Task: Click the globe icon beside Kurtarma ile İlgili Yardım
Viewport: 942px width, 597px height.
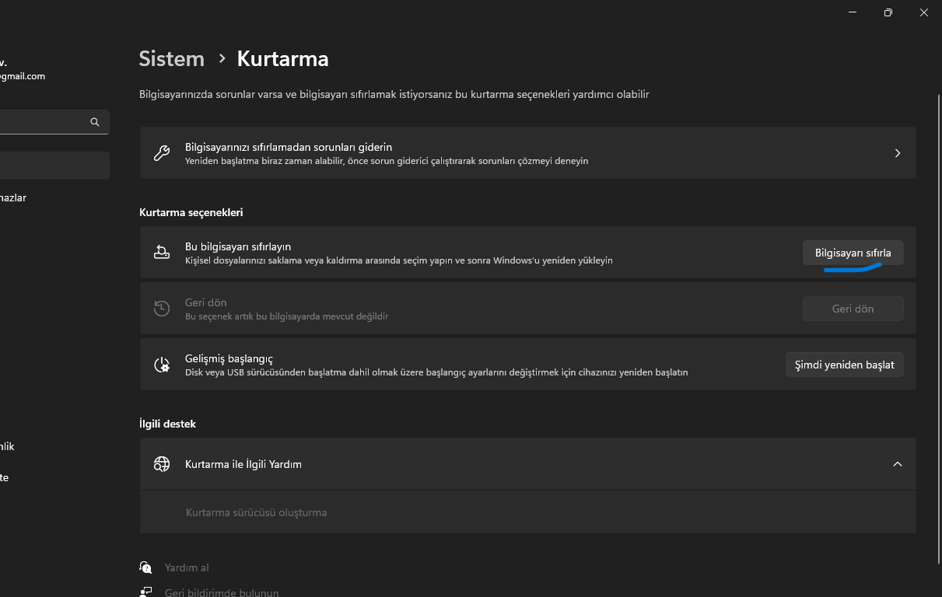Action: coord(162,464)
